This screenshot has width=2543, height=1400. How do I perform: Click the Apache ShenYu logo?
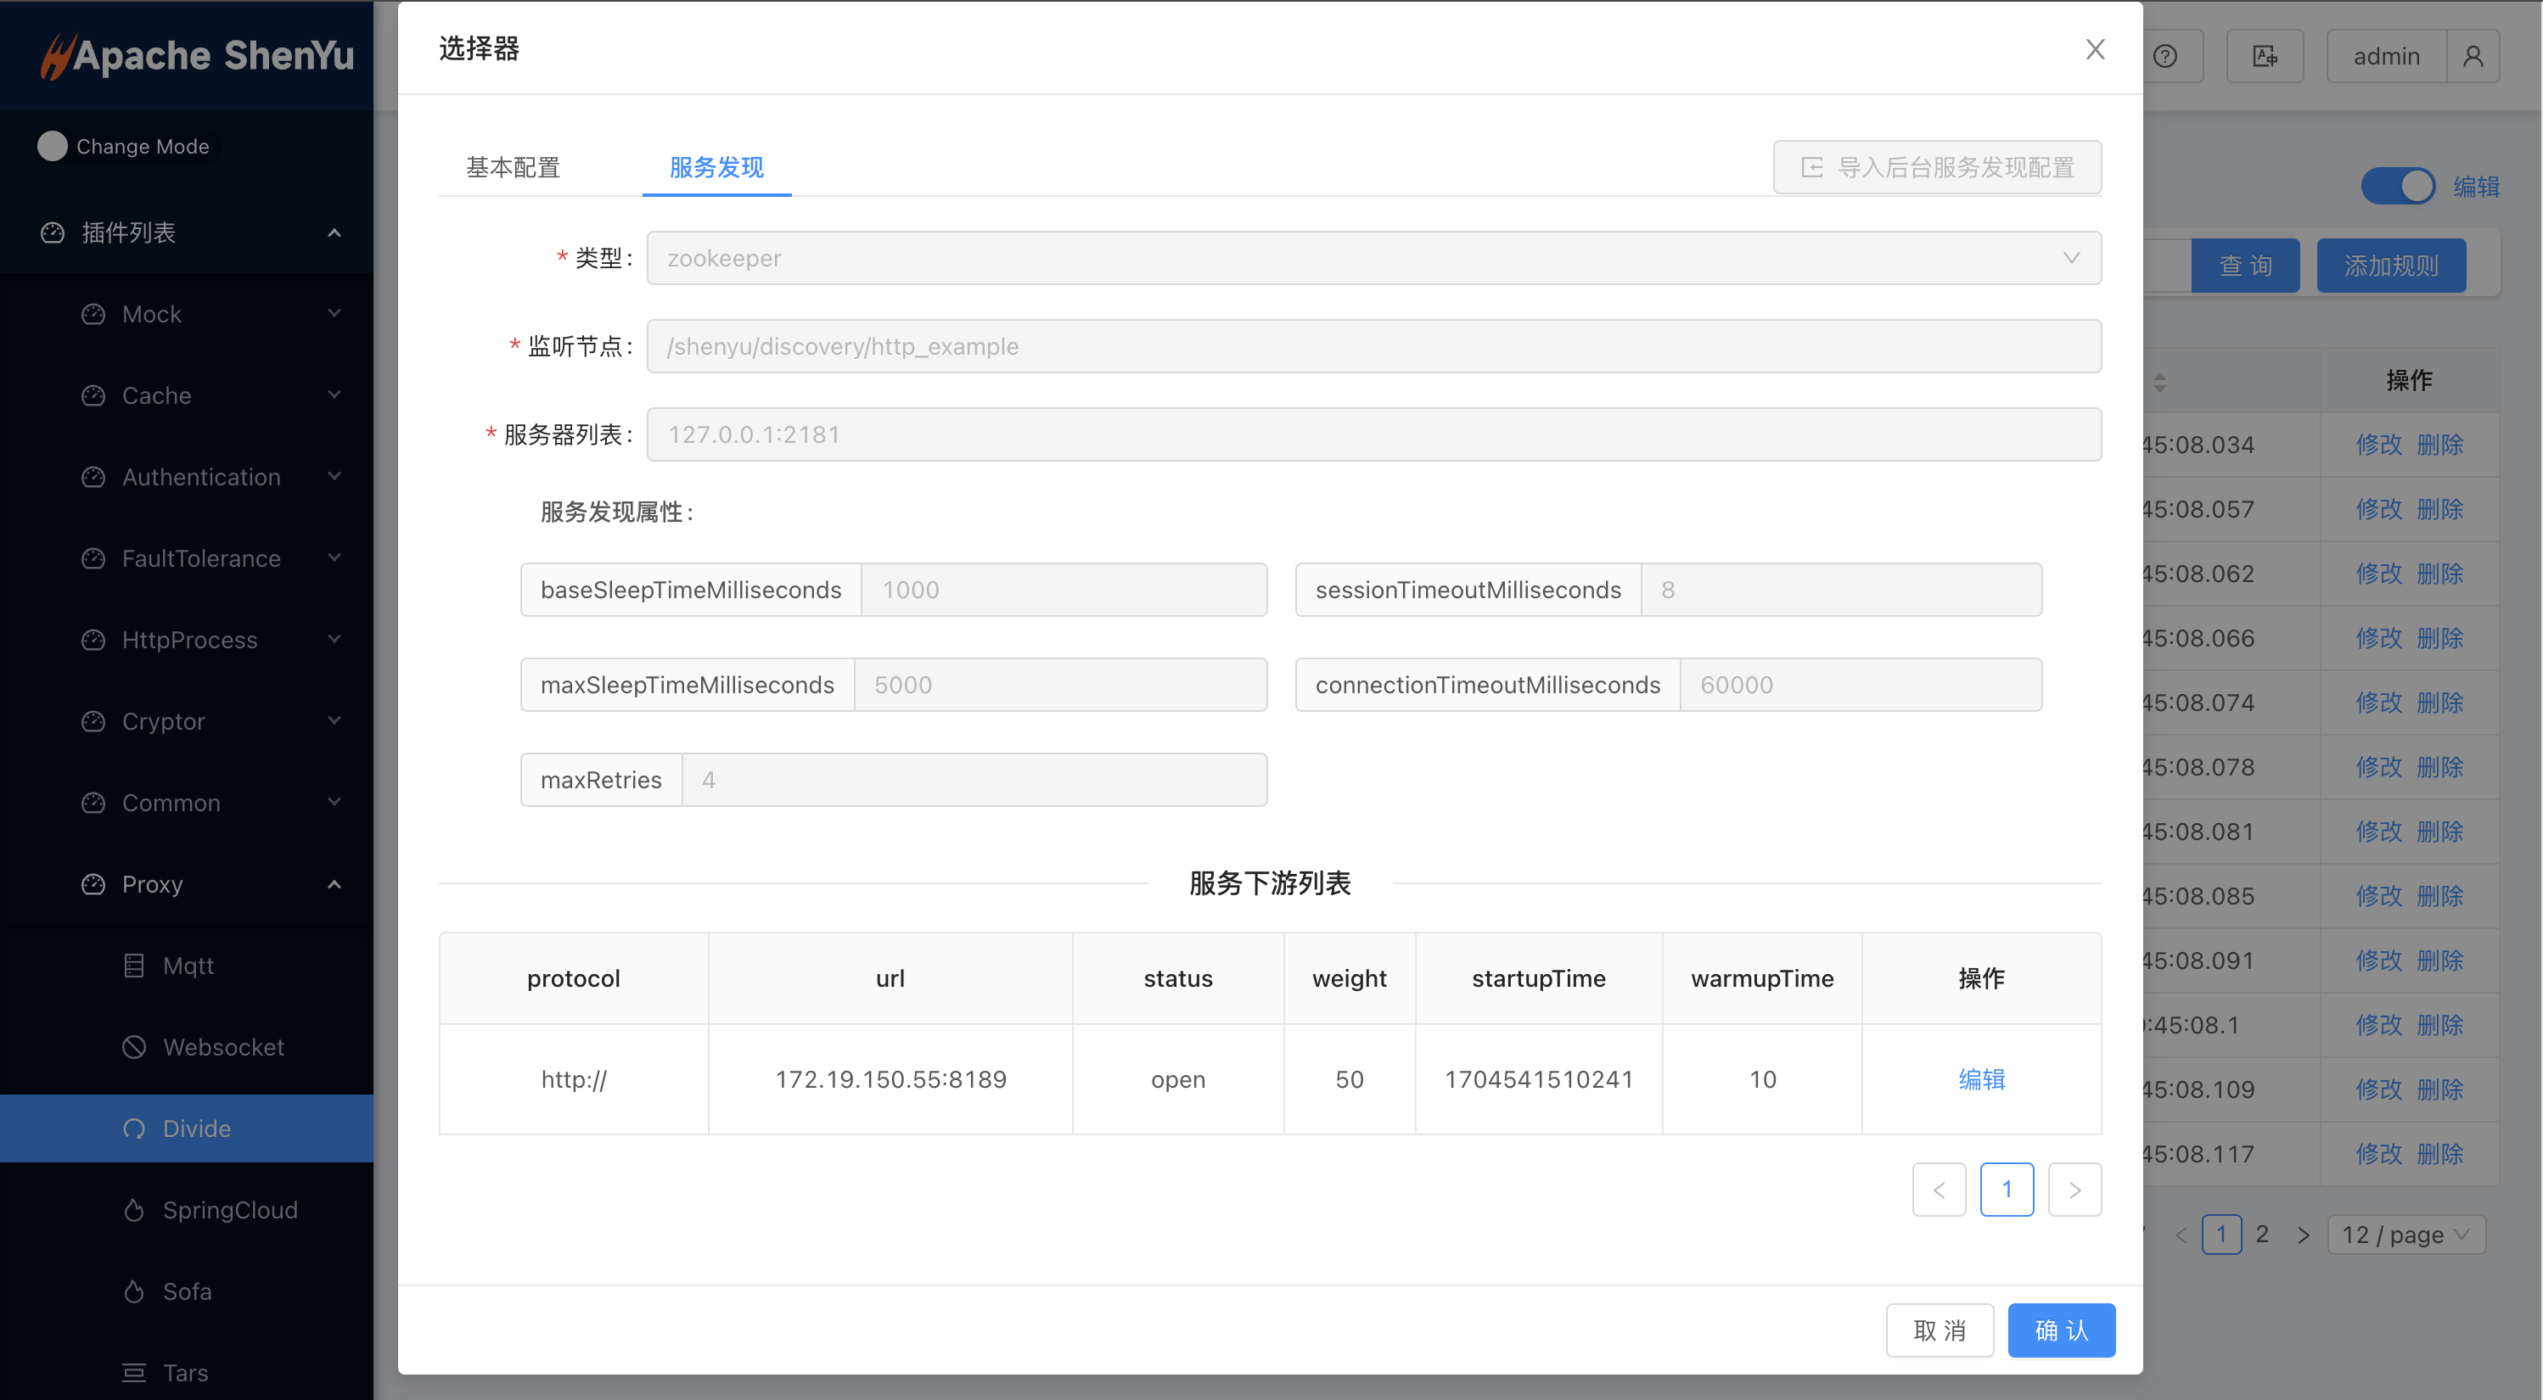tap(198, 55)
